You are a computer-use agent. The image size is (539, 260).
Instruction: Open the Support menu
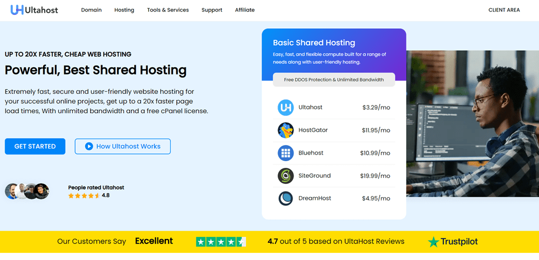pos(212,10)
